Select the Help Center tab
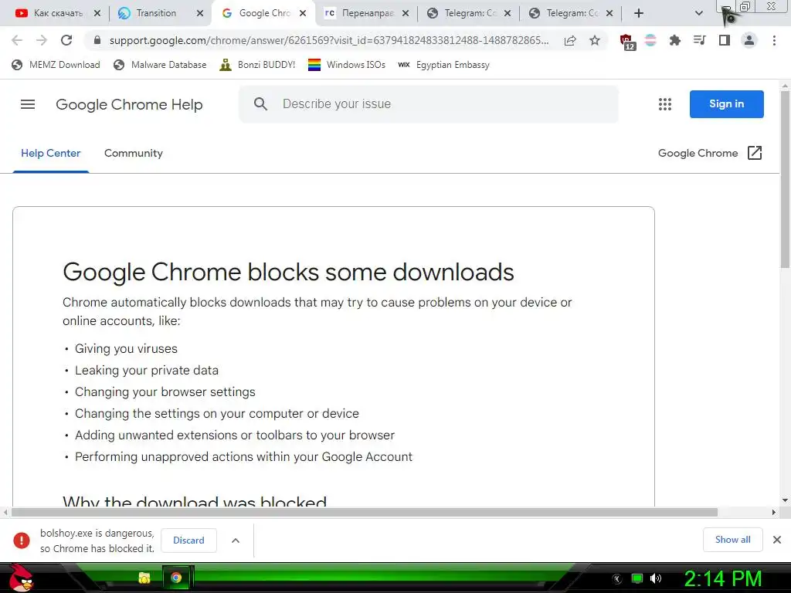Image resolution: width=791 pixels, height=593 pixels. (50, 154)
